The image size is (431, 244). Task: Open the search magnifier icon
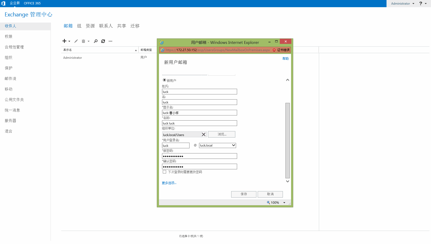[96, 41]
